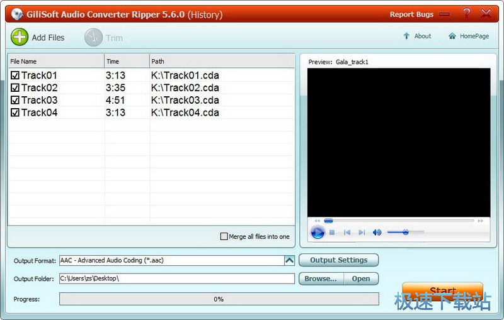Uncheck the Track01 checkbox

(x=14, y=75)
